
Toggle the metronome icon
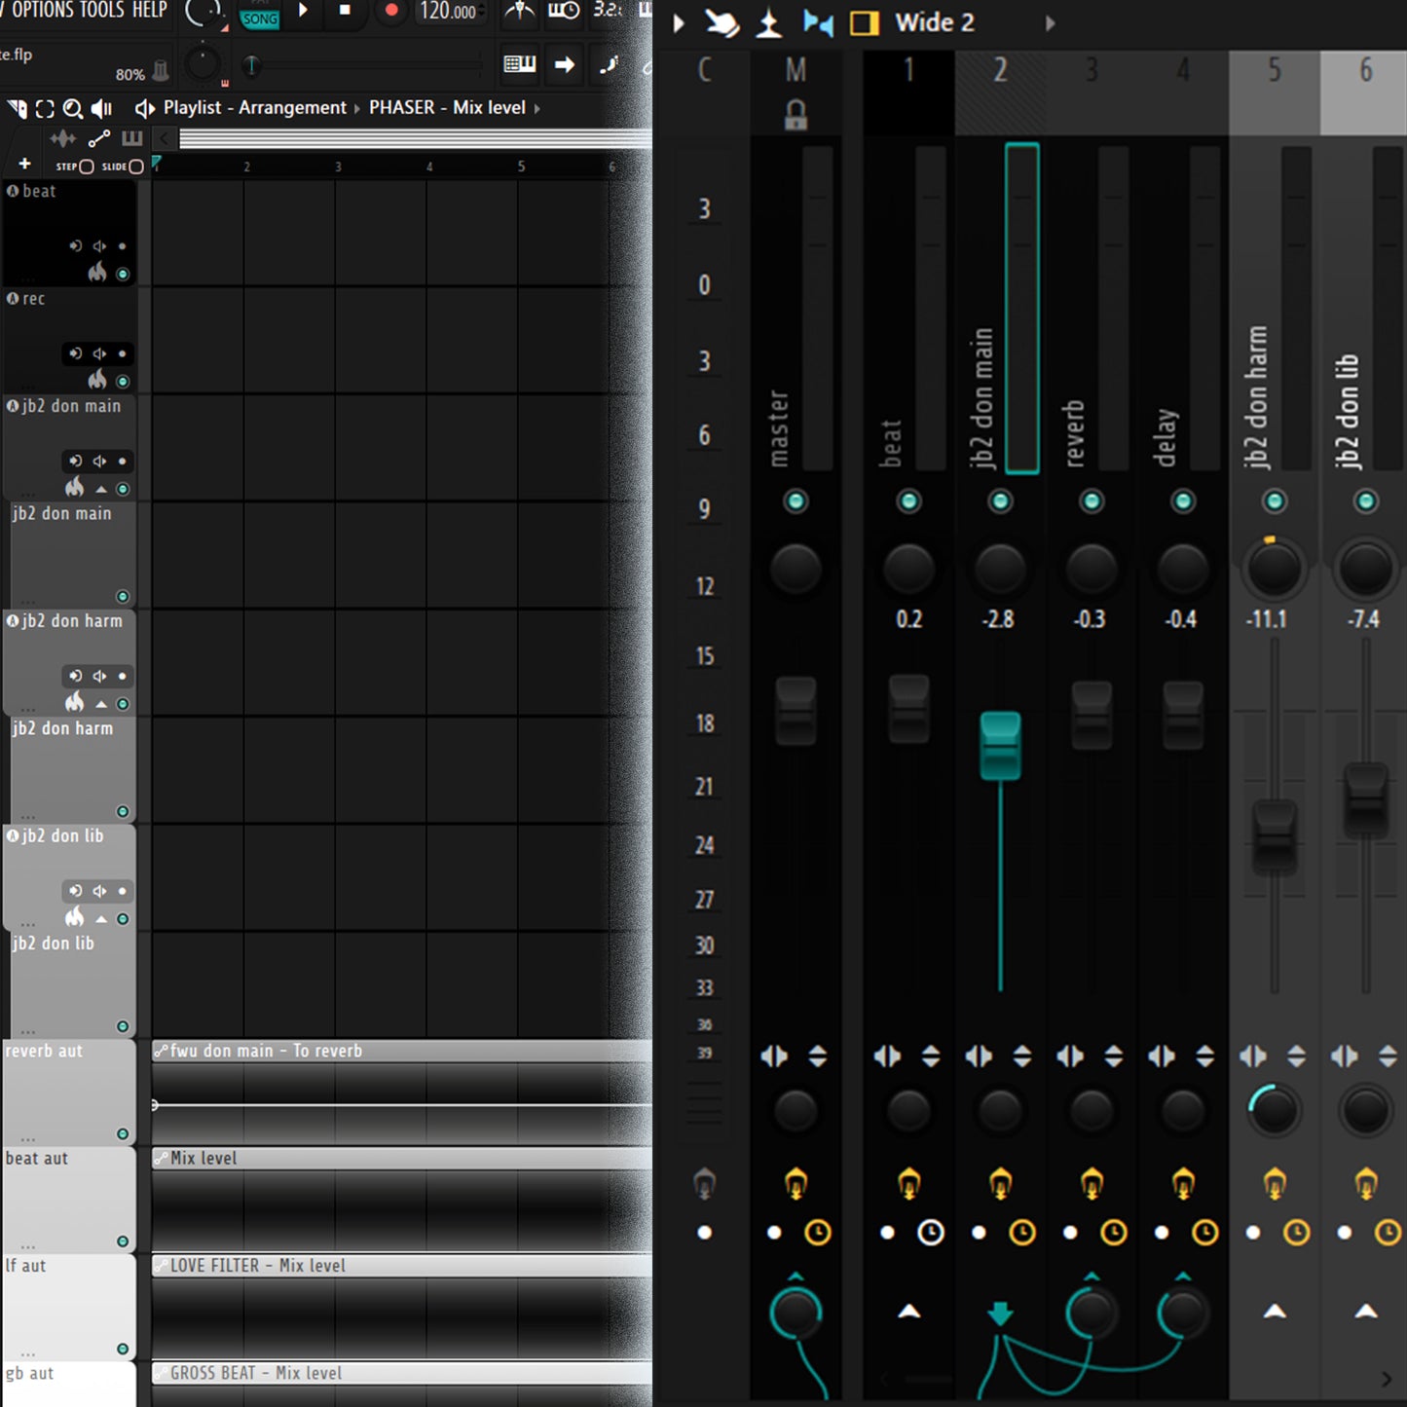point(519,12)
